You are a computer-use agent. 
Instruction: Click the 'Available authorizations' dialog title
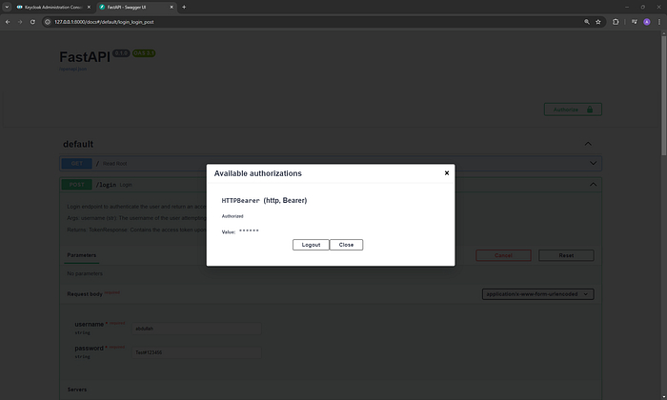258,173
